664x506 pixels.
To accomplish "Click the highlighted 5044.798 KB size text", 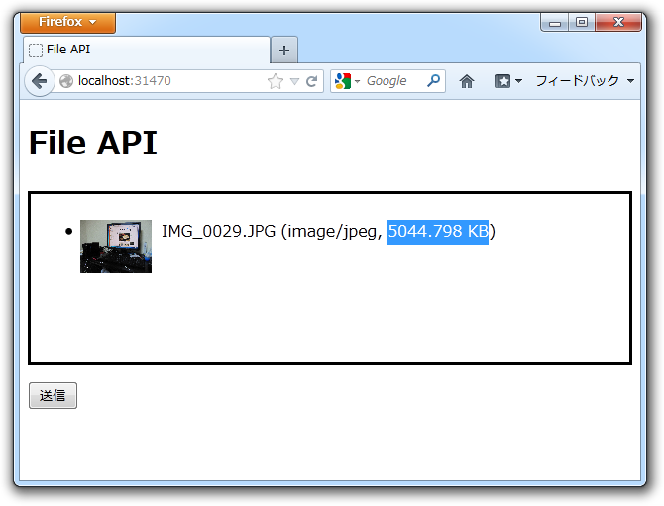I will tap(438, 232).
